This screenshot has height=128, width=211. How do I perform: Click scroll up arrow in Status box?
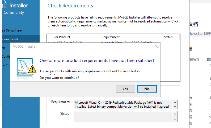pyautogui.click(x=175, y=114)
